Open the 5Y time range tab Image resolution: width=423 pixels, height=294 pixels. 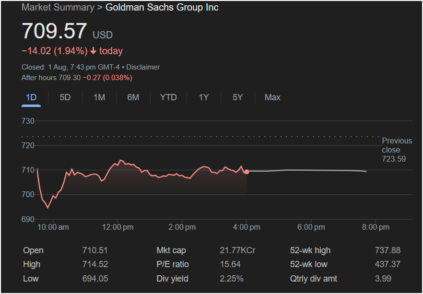238,97
